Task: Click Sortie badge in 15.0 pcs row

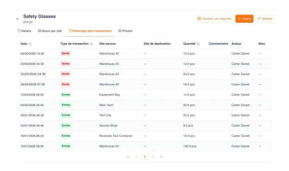Action: [x=66, y=53]
